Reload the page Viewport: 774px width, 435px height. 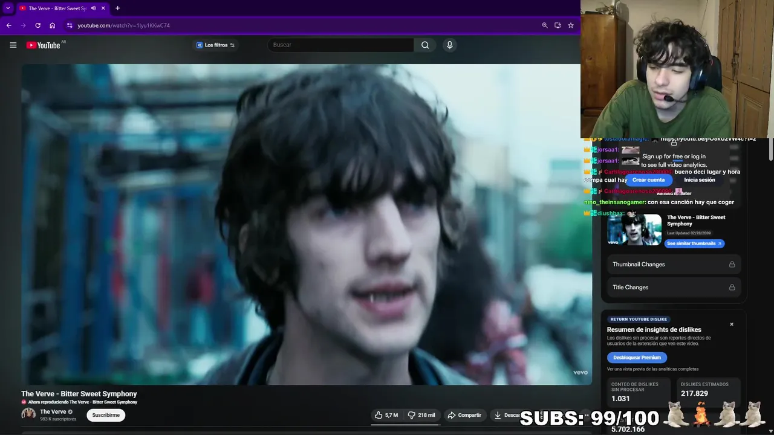37,25
